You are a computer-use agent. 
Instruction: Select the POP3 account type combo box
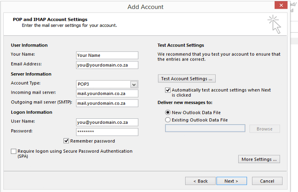pyautogui.click(x=107, y=84)
